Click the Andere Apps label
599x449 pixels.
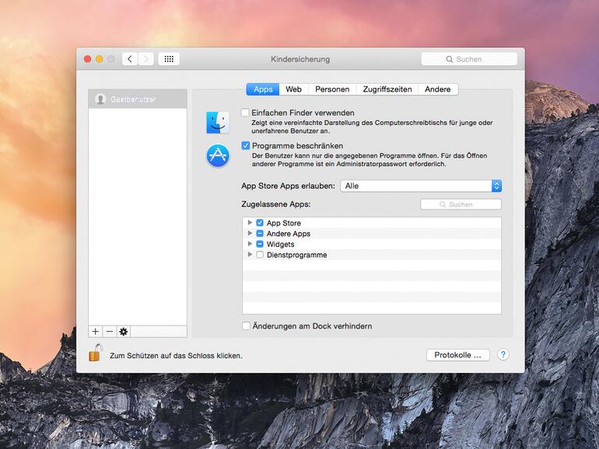pyautogui.click(x=289, y=234)
